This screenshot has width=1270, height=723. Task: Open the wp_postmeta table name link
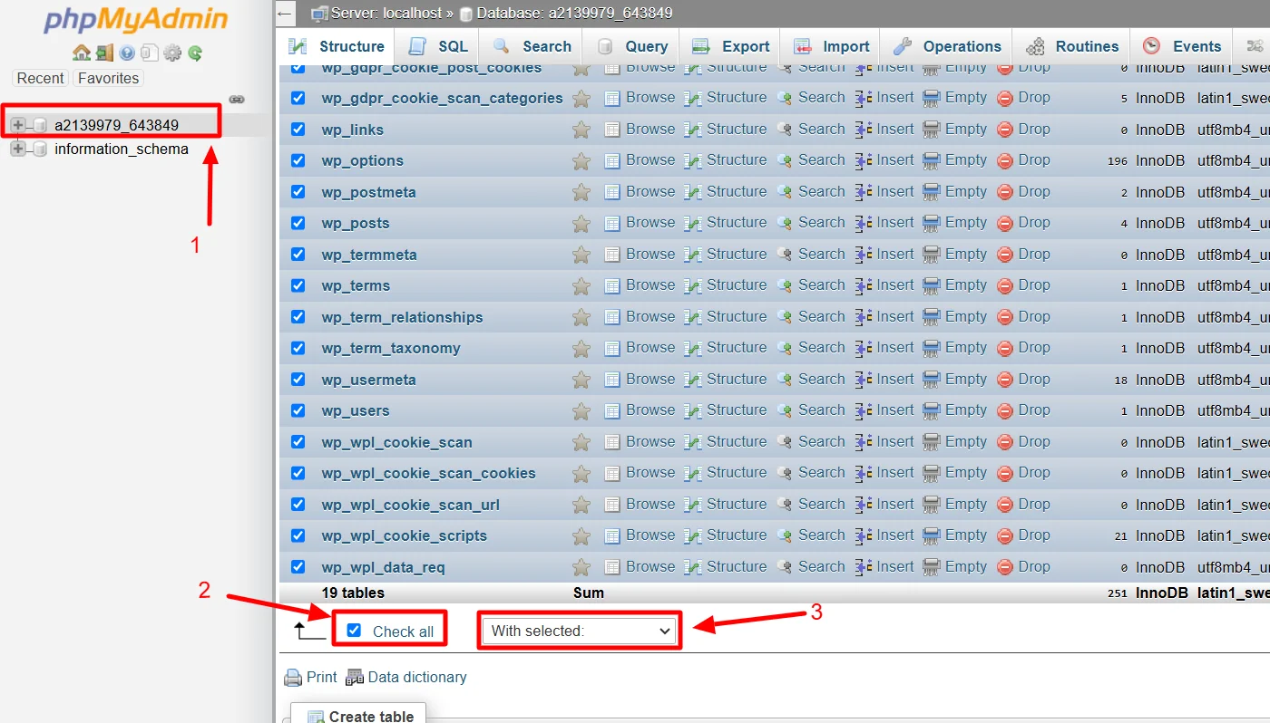coord(368,192)
